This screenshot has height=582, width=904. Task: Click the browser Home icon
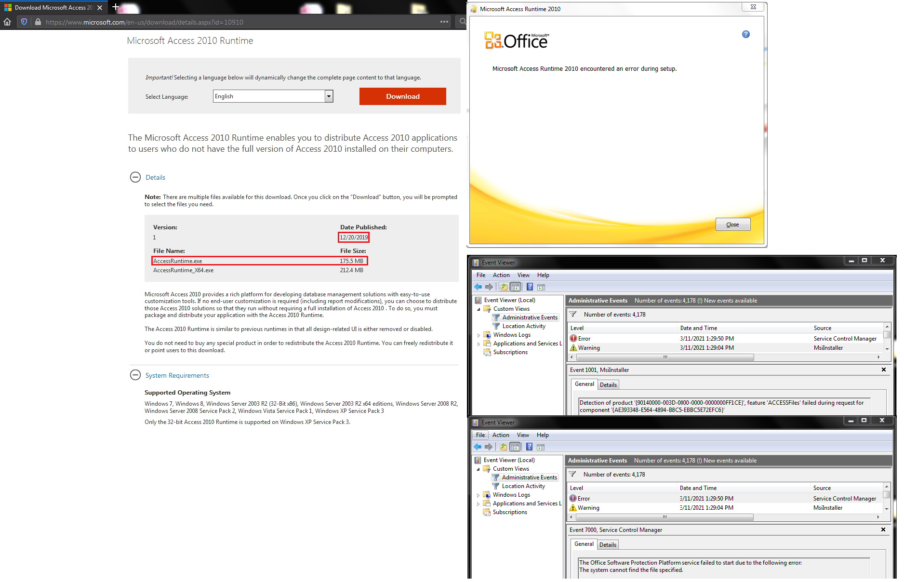click(7, 22)
